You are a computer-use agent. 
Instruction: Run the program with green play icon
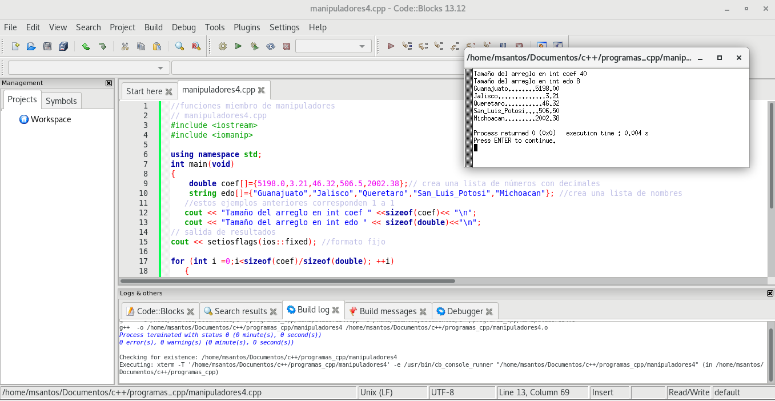tap(238, 46)
